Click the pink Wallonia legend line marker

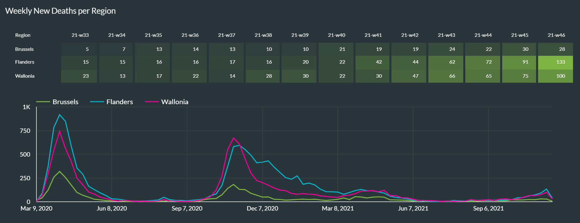(x=152, y=102)
